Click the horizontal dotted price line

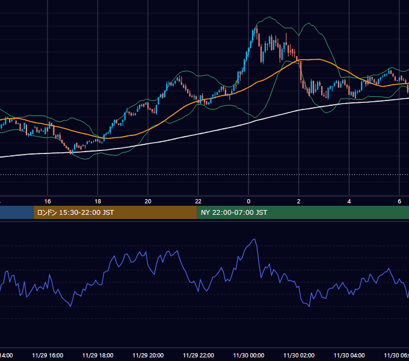(x=204, y=174)
